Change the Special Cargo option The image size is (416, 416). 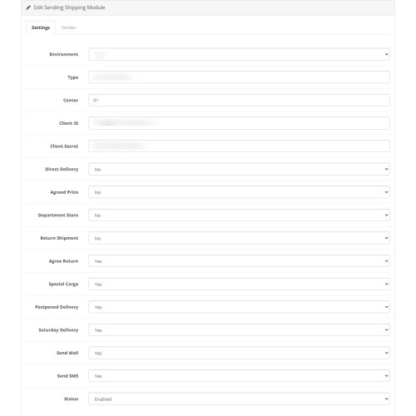coord(239,284)
